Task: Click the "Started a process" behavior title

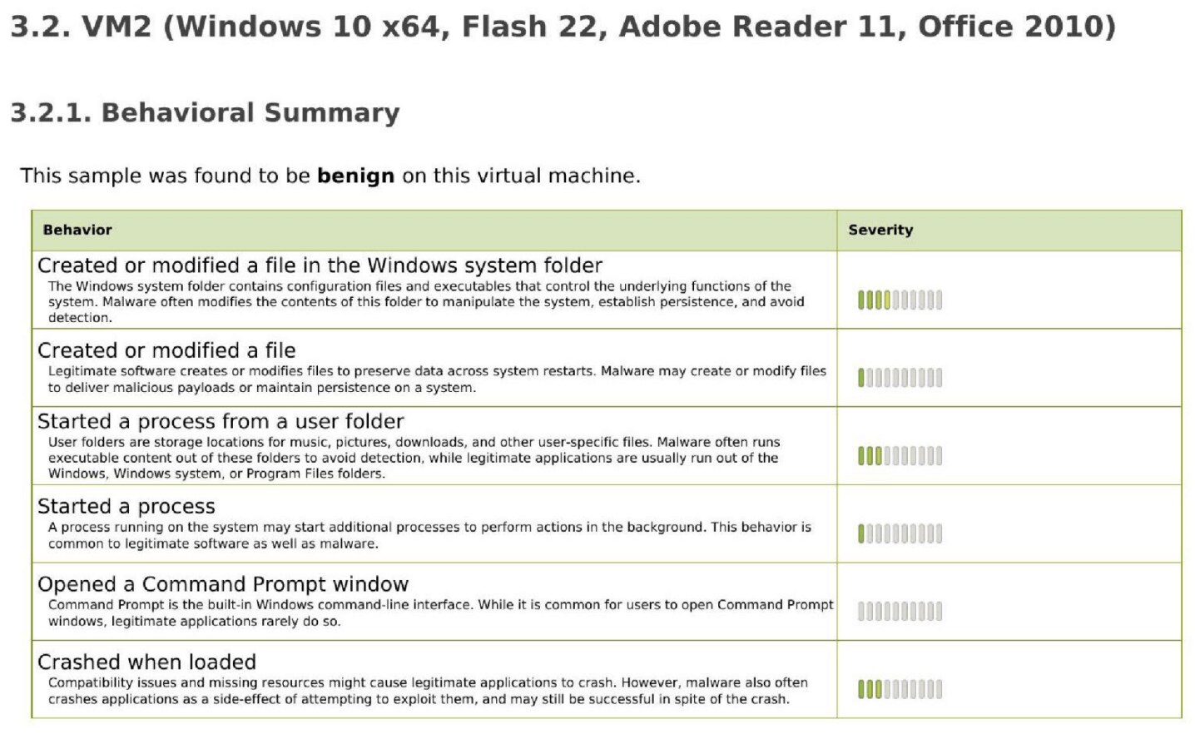Action: (126, 507)
